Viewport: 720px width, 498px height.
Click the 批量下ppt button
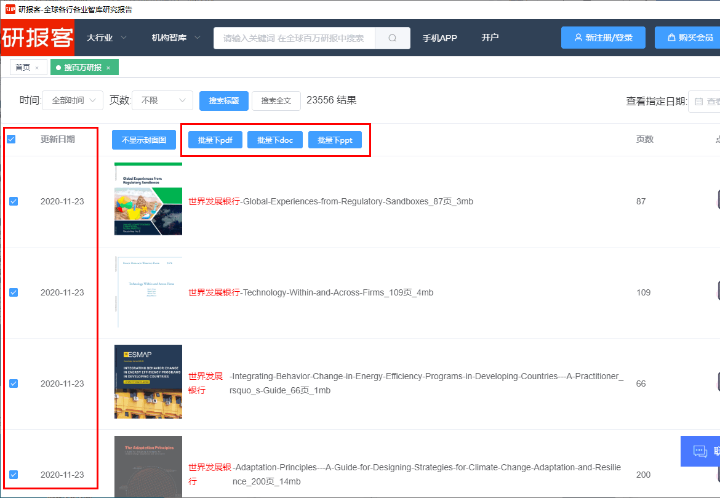point(335,140)
